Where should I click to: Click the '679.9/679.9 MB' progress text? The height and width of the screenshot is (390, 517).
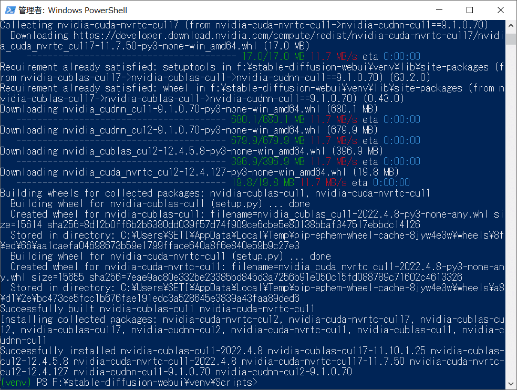click(268, 140)
